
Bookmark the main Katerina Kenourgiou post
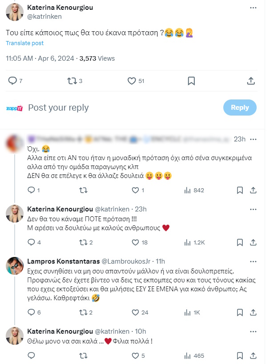tap(191, 81)
